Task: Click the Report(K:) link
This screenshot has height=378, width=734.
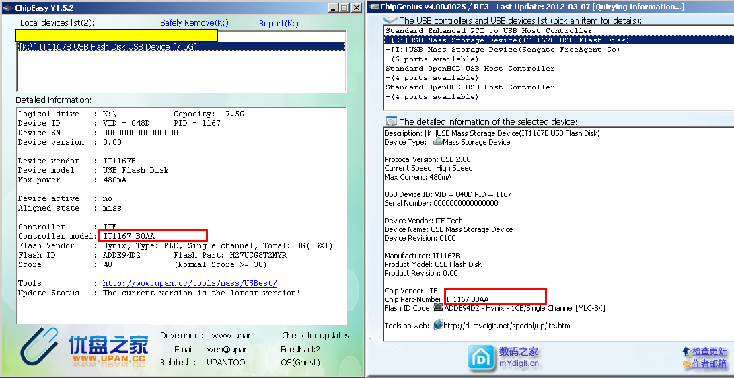Action: point(279,23)
